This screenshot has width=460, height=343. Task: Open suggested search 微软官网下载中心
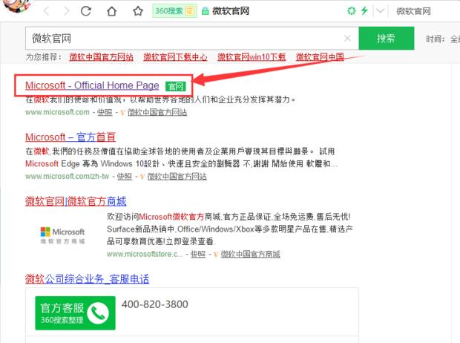(x=175, y=57)
